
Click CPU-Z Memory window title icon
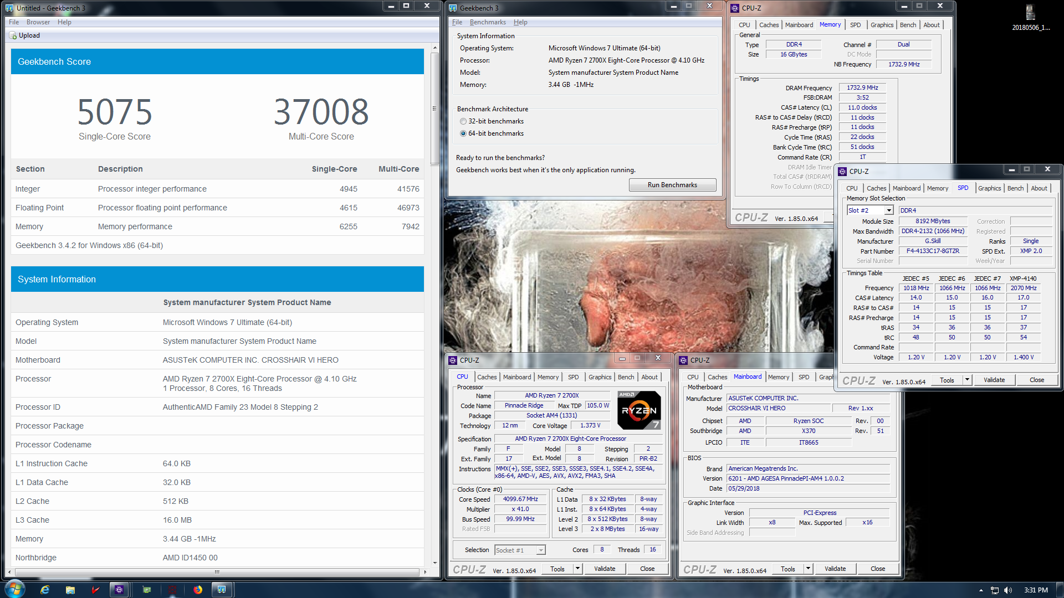pyautogui.click(x=735, y=8)
